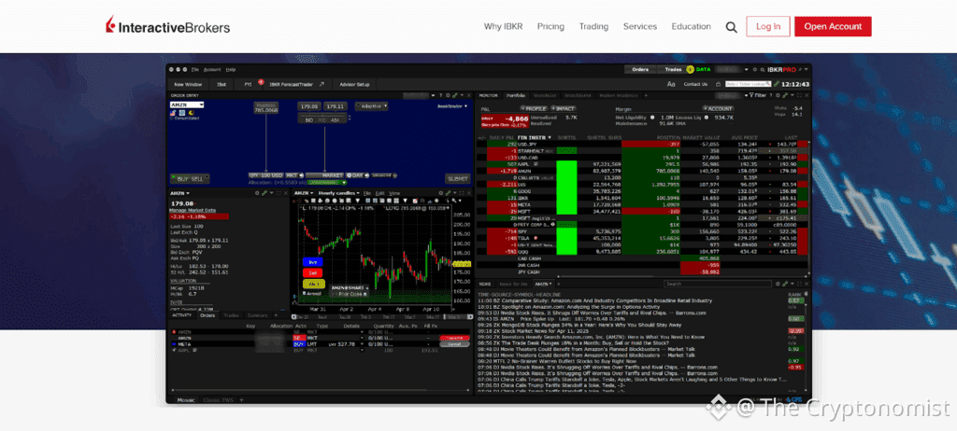
Task: Switch to the Market Statistics tab
Action: pos(619,96)
